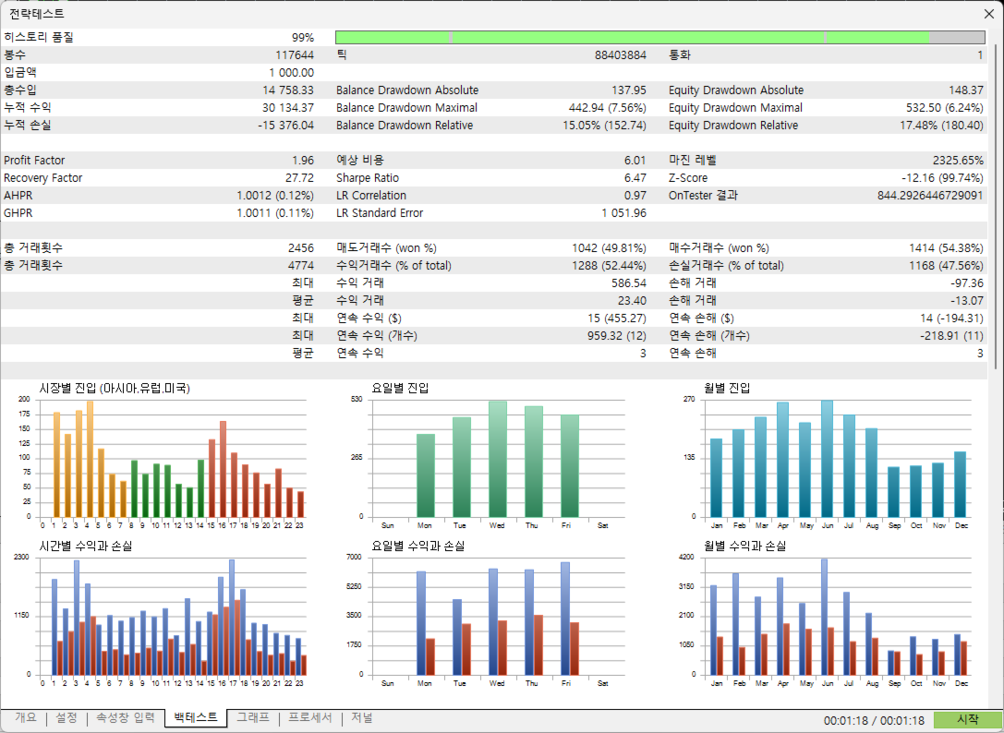Click the green 시작 button
Viewport: 1004px width, 733px height.
tap(967, 719)
